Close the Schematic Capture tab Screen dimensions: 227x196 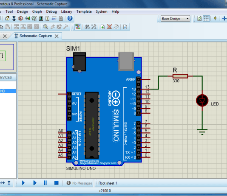(x=57, y=36)
